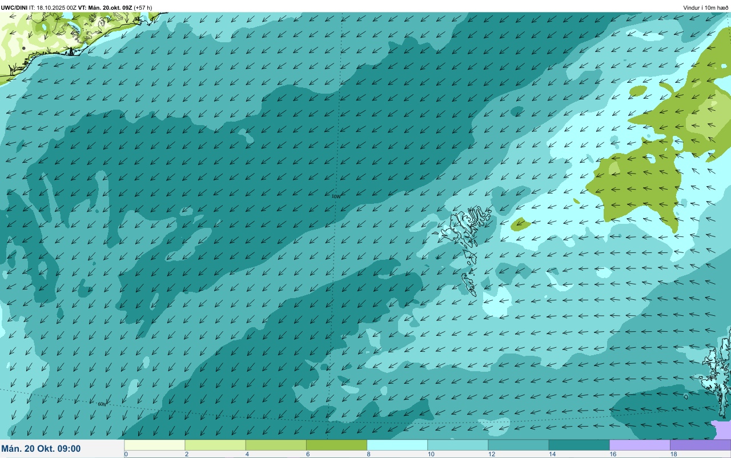Click legend tick number '8'

[368, 454]
